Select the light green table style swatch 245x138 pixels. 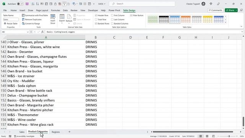(x=153, y=20)
